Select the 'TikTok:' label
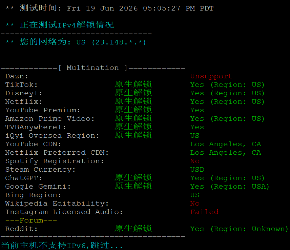Screen dimensions: 290x250 point(21,85)
